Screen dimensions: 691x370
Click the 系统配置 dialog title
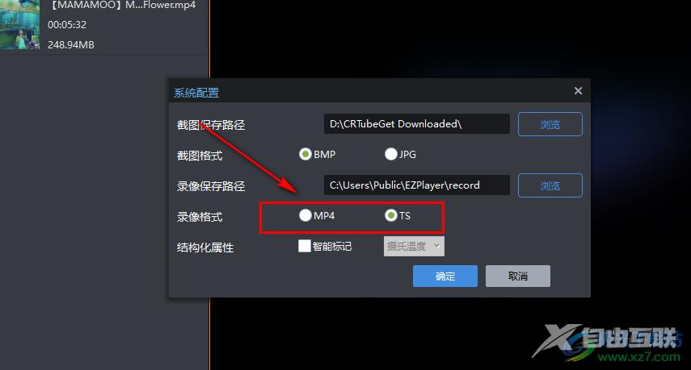[196, 93]
